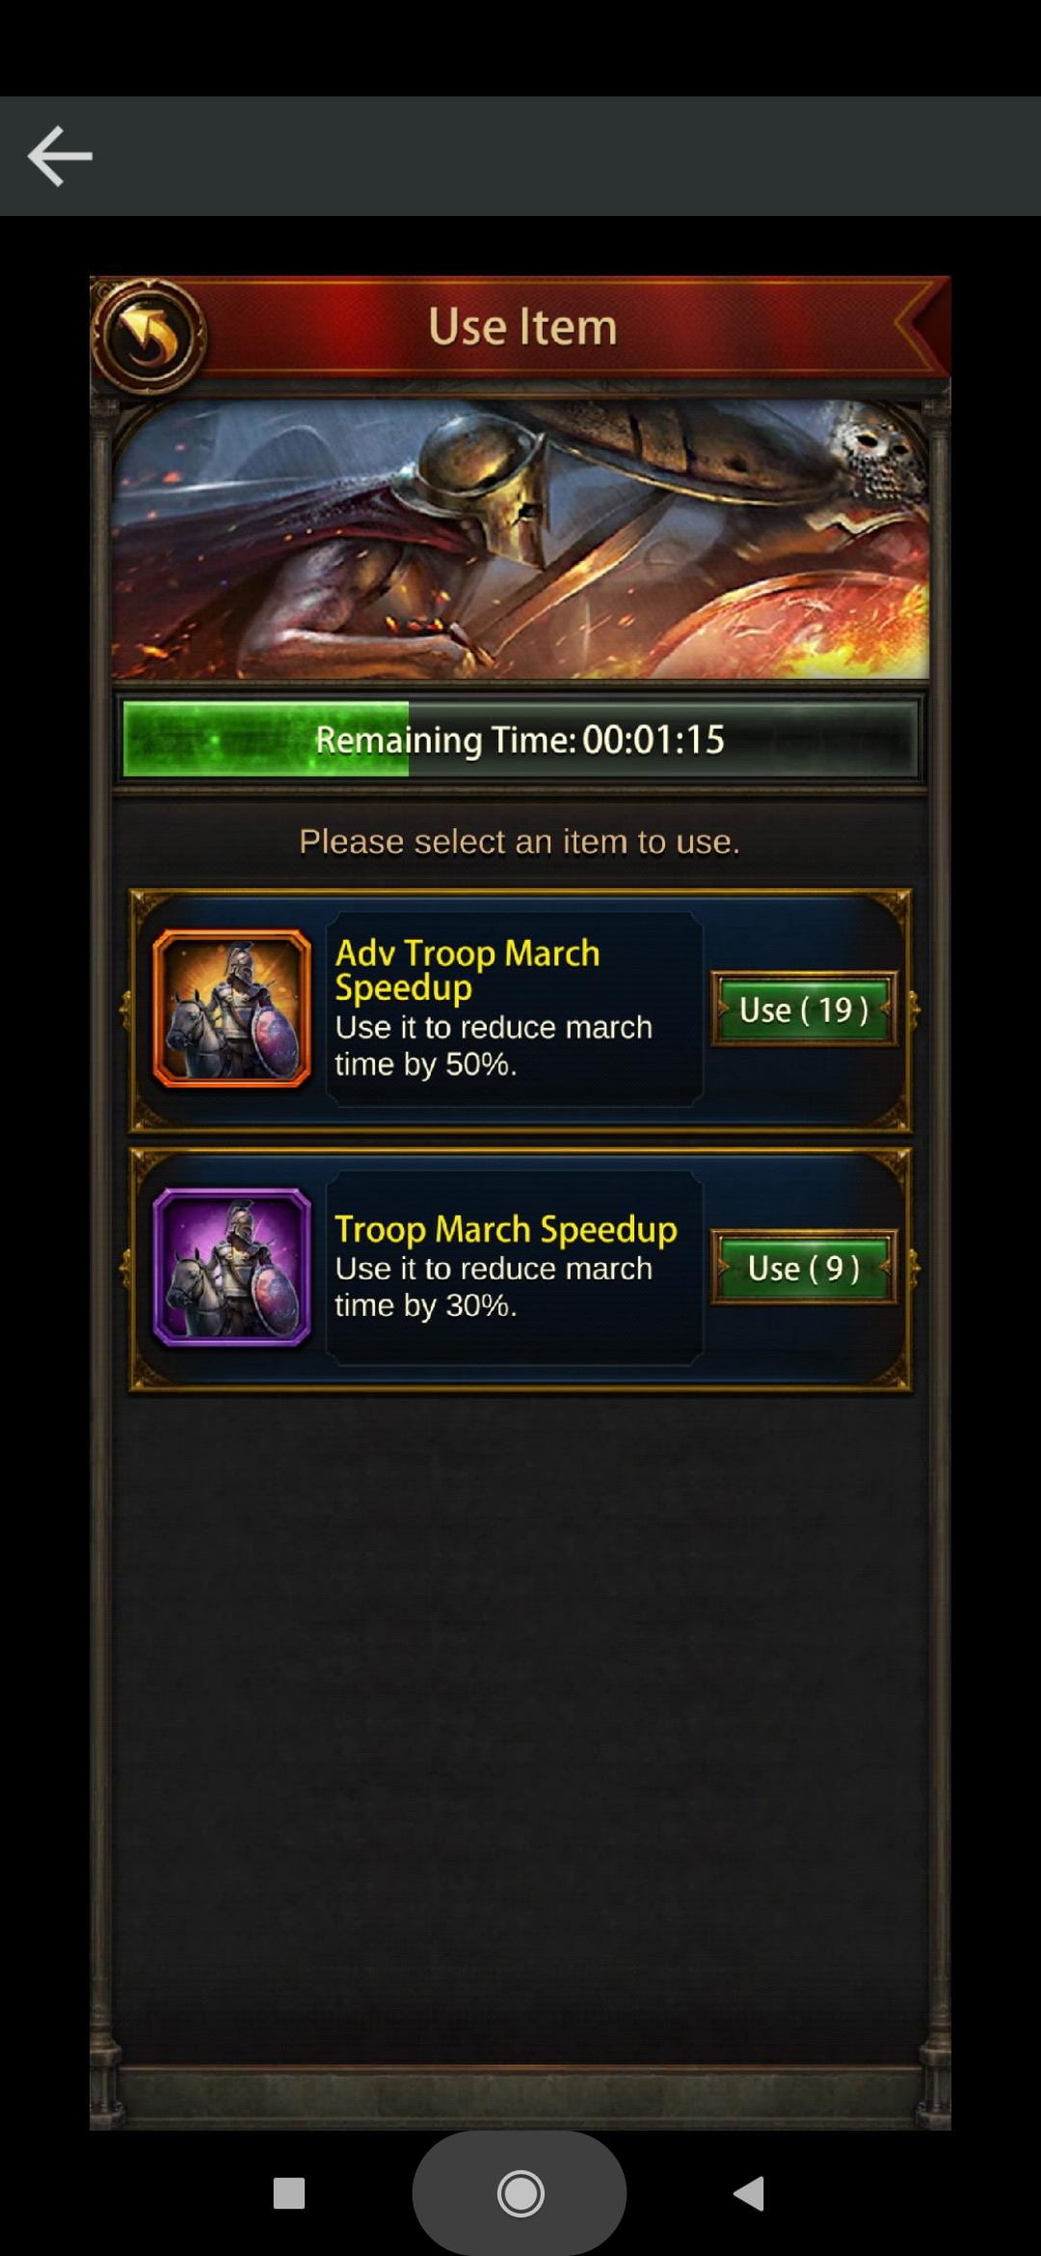
Task: Click the 'reduce march time by 50%' description
Action: (494, 1046)
